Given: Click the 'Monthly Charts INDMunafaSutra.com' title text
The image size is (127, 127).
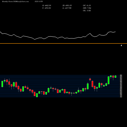Looking at the screenshot, I should pos(15,2).
